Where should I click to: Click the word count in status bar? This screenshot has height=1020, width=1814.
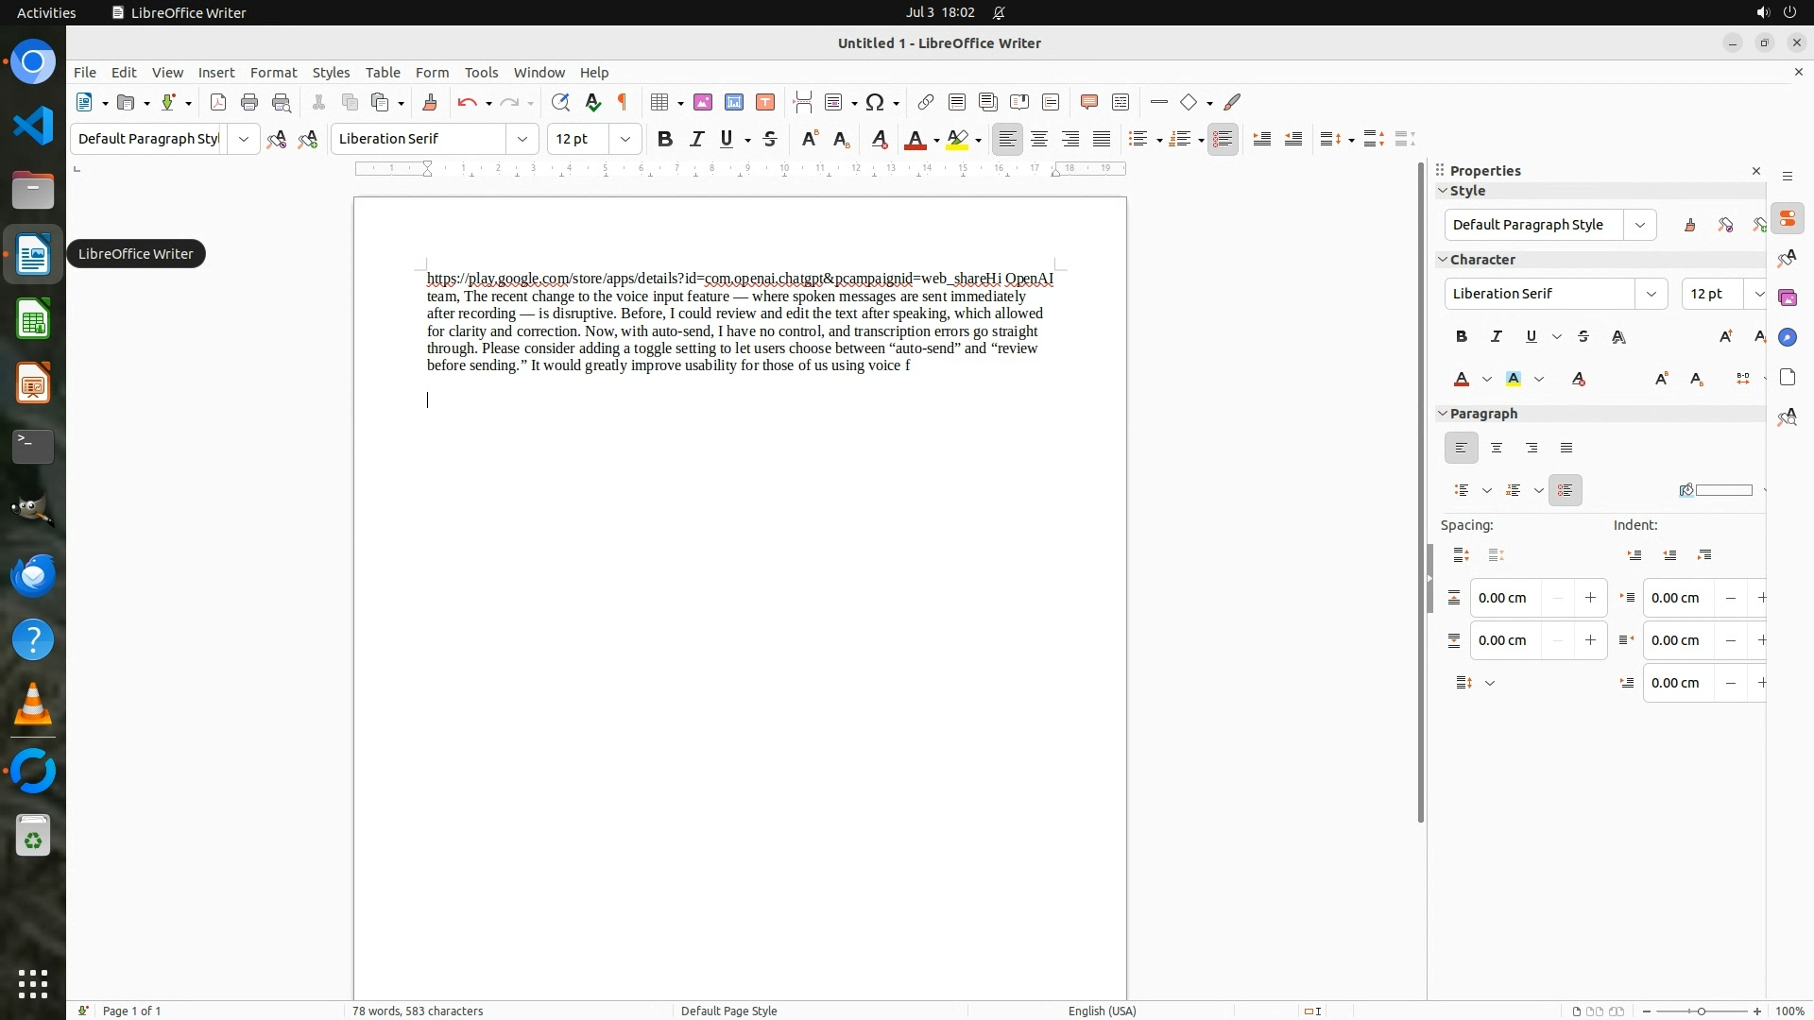coord(418,1011)
